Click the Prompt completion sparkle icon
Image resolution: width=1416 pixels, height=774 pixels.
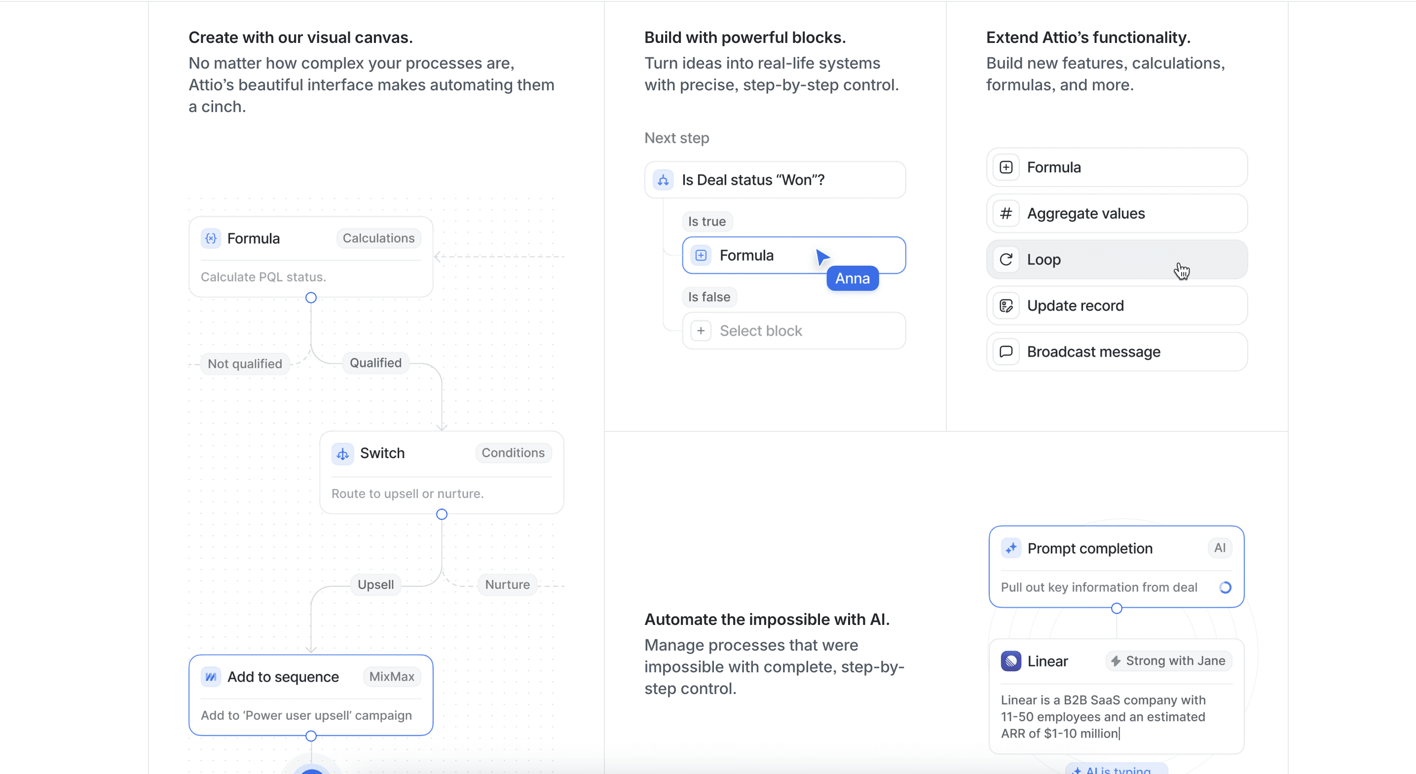[1011, 548]
